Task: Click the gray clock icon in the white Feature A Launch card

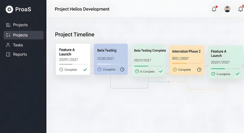Action: pyautogui.click(x=61, y=69)
